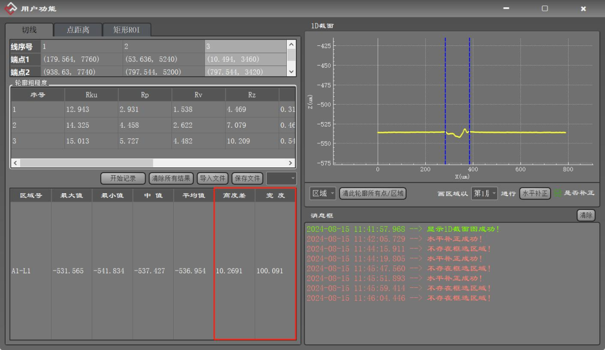
Task: Click the 清除 message box button
Action: tap(586, 215)
